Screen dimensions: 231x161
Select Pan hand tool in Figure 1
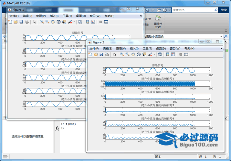pyautogui.click(x=53, y=22)
